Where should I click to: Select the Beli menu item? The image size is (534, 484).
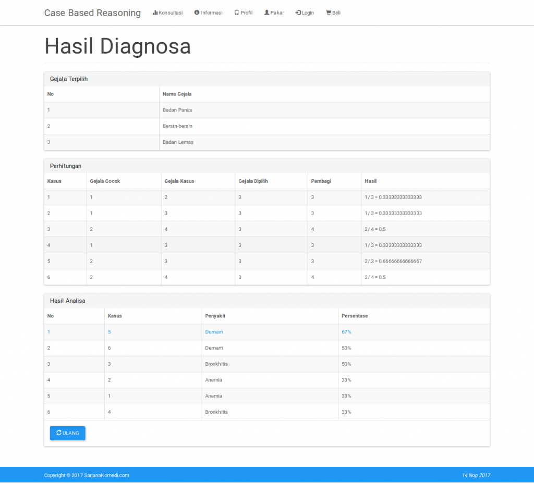(333, 13)
